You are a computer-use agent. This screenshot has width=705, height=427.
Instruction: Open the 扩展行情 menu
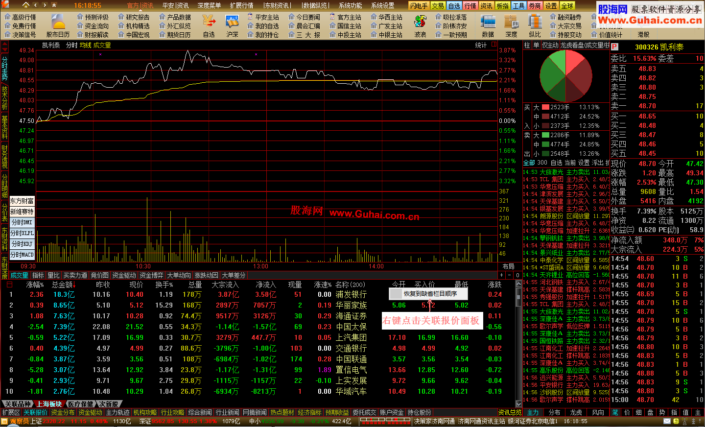click(x=241, y=5)
